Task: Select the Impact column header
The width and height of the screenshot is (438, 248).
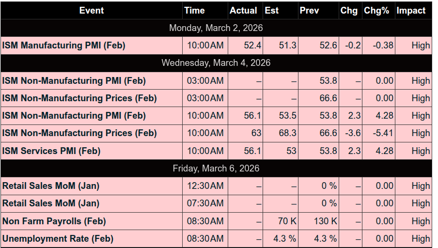Action: point(411,10)
